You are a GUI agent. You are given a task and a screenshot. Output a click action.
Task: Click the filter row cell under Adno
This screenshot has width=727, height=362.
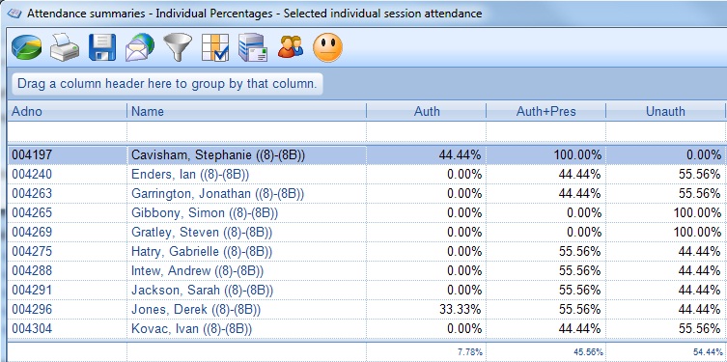(x=67, y=131)
